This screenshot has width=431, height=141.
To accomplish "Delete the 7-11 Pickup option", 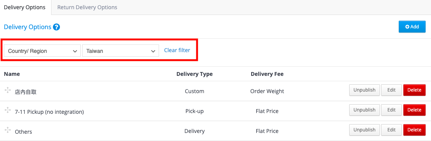I will click(x=414, y=110).
